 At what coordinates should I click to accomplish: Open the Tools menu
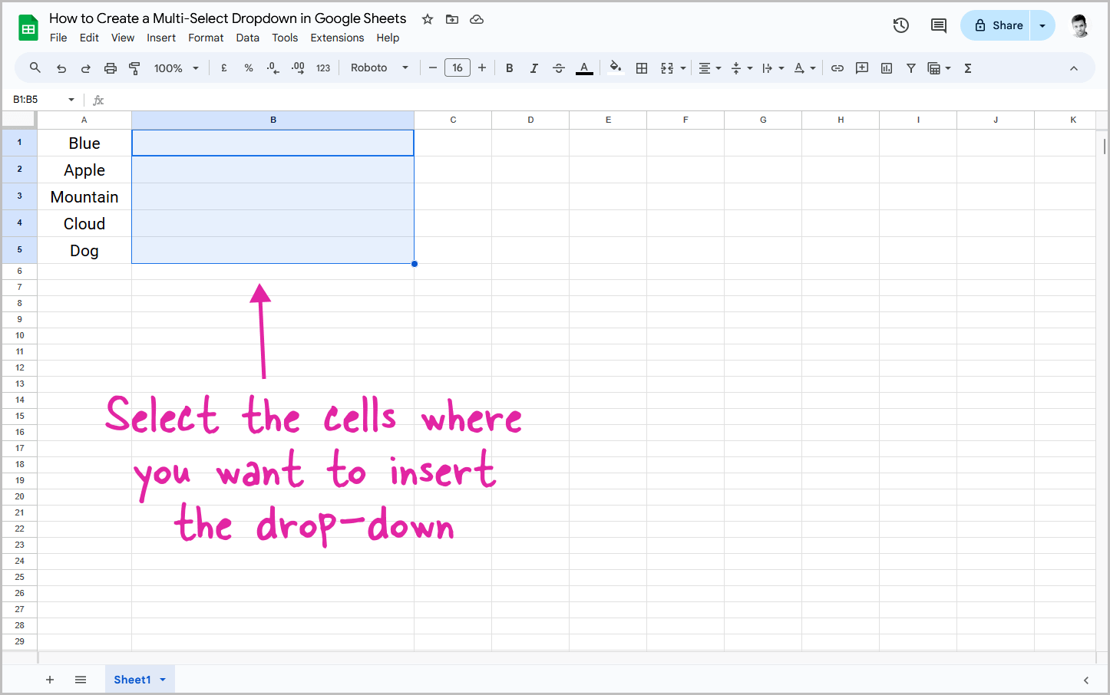click(x=285, y=38)
